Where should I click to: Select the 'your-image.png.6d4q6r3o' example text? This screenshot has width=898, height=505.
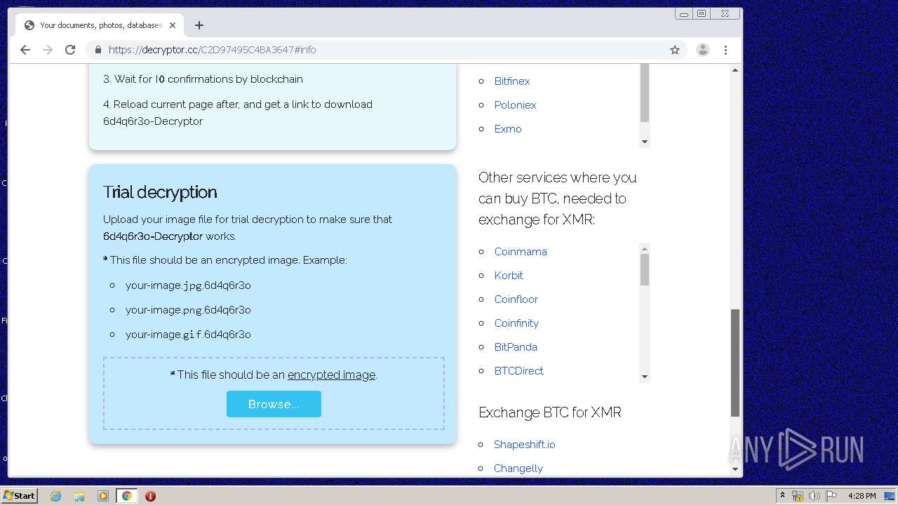tap(188, 310)
